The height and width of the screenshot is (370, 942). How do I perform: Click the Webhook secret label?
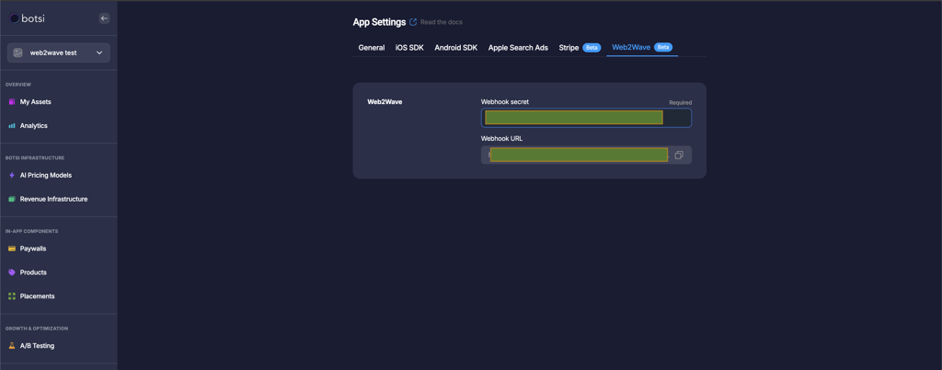[505, 102]
